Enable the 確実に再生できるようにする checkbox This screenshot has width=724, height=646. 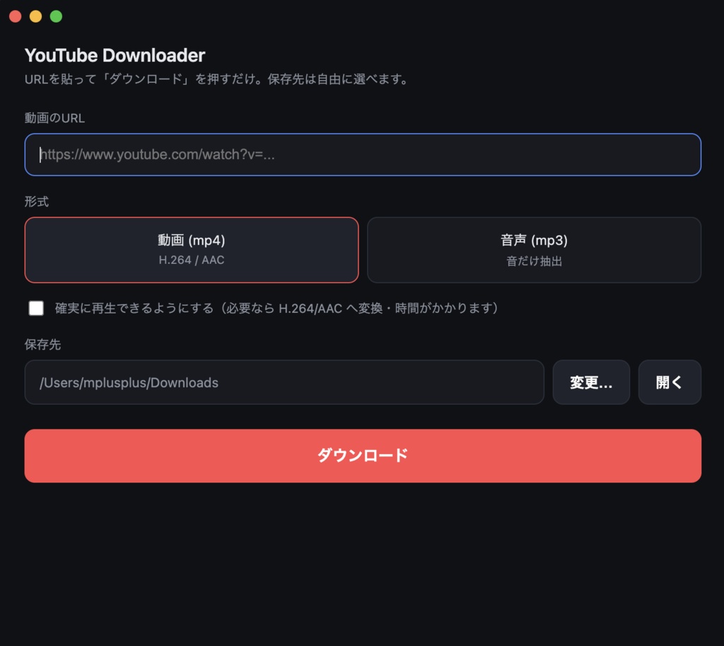tap(36, 308)
